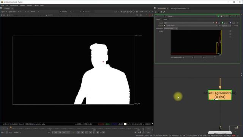Viewport: 243px width, 137px height.
Task: Click the timeline lock range icon
Action: [x=140, y=132]
